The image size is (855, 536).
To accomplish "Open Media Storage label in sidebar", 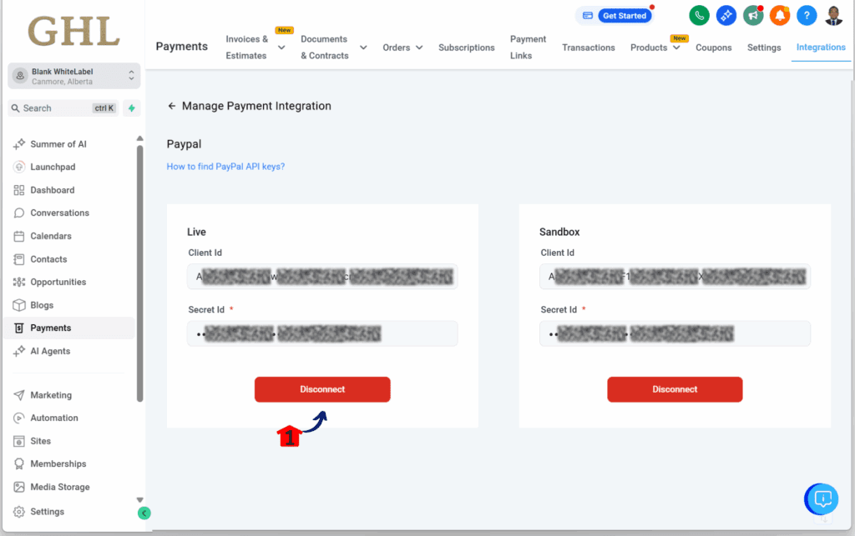I will pos(60,487).
